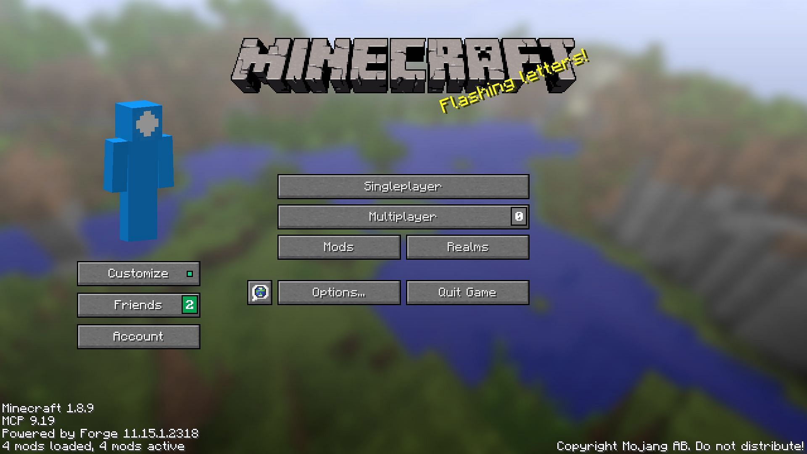Open the Multiplayer menu
The image size is (807, 454).
[403, 216]
